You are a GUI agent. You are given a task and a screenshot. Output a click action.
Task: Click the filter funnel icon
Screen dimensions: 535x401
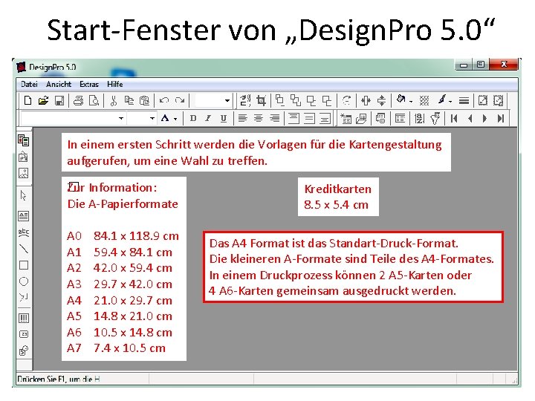point(435,118)
